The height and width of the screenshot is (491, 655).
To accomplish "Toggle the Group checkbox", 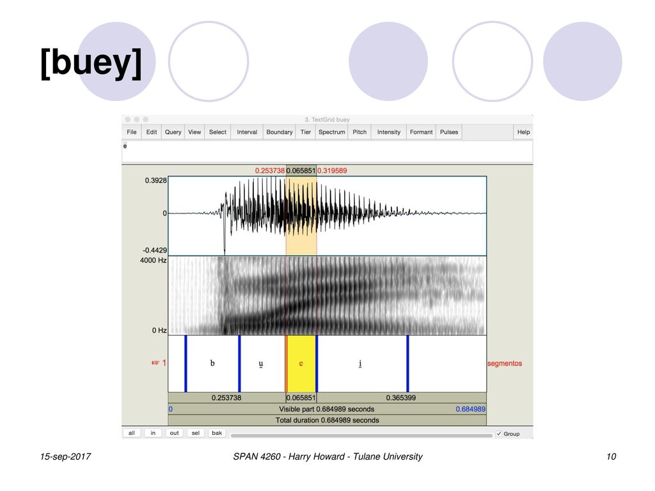I will 499,434.
